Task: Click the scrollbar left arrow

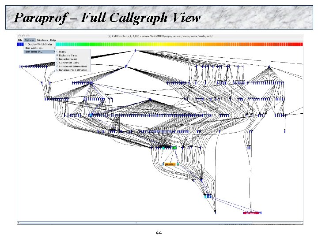Action: click(x=18, y=223)
